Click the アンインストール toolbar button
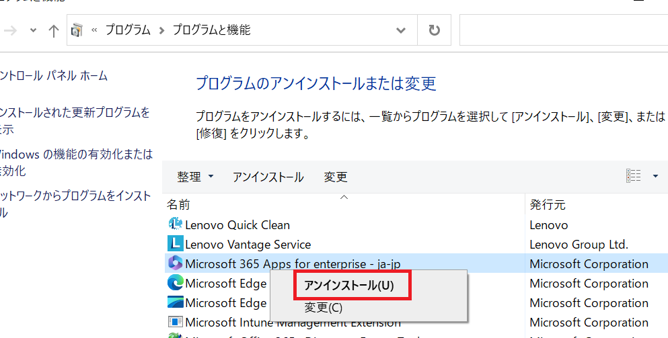 268,177
